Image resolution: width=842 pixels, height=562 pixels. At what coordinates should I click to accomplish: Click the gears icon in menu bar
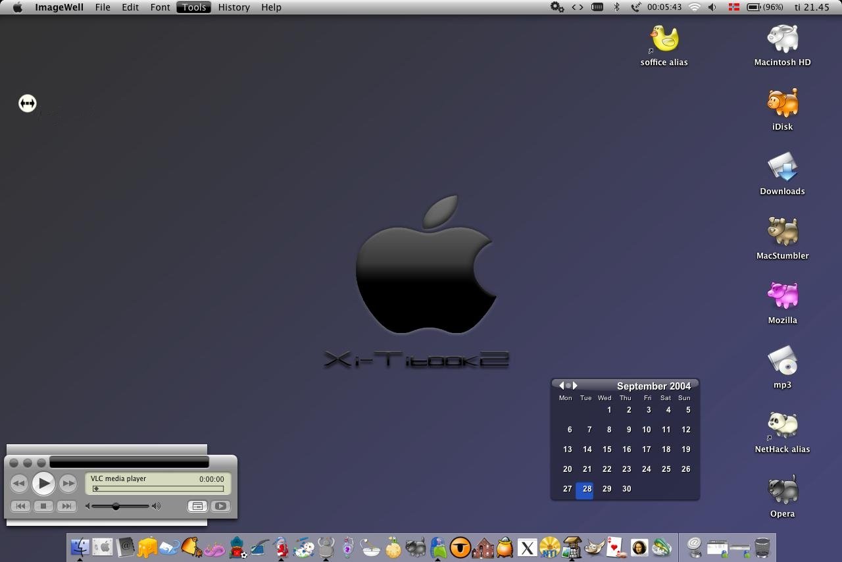pyautogui.click(x=557, y=7)
